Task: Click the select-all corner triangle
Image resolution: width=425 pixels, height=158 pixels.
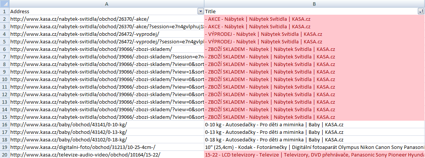Action: (5, 4)
